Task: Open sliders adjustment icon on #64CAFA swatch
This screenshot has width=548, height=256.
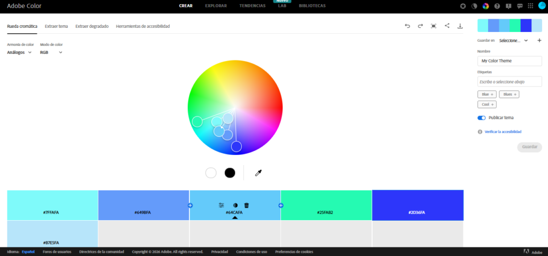Action: (x=222, y=205)
